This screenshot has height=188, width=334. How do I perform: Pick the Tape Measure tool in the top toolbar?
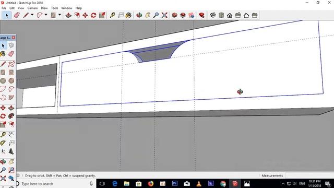[112, 15]
